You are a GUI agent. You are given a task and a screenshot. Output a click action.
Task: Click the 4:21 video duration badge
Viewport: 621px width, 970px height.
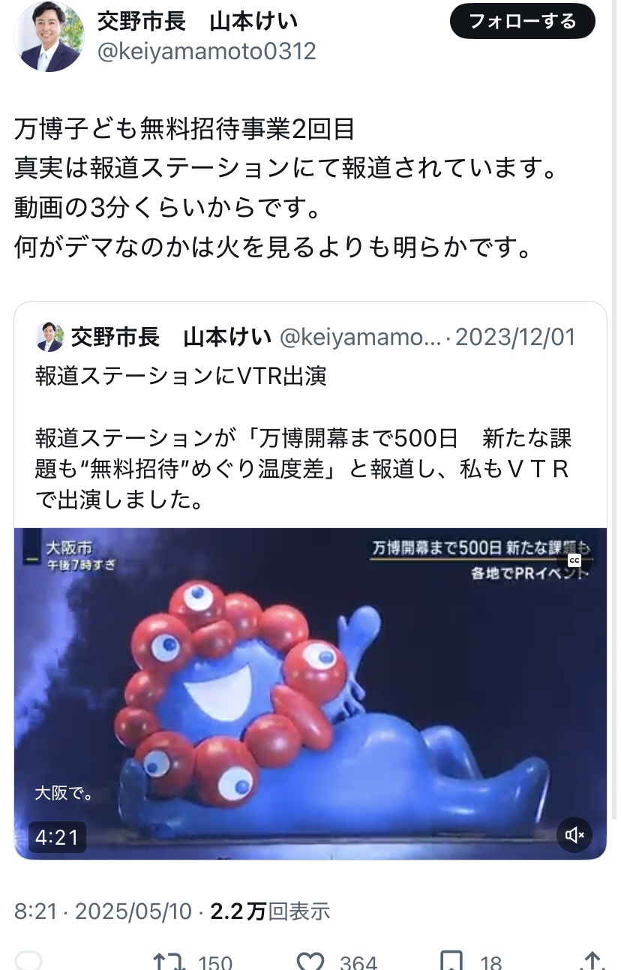click(57, 836)
